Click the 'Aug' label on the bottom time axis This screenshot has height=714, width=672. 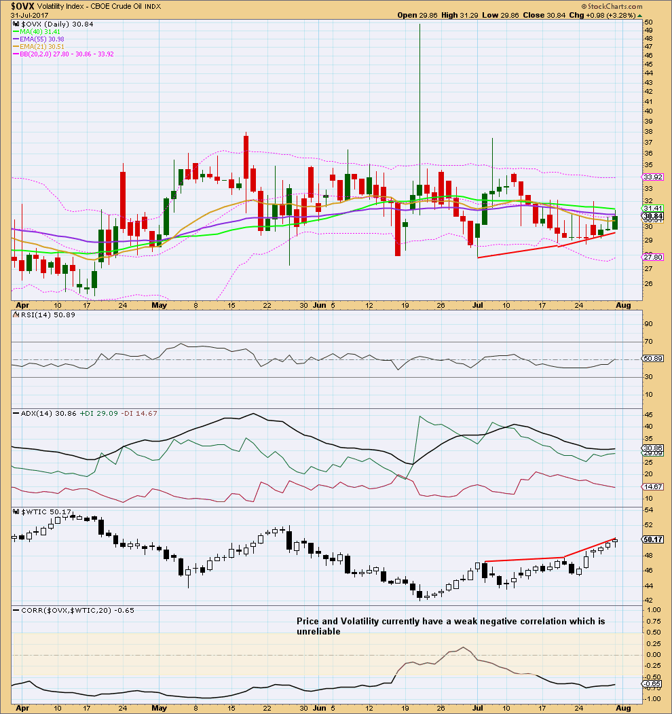623,708
